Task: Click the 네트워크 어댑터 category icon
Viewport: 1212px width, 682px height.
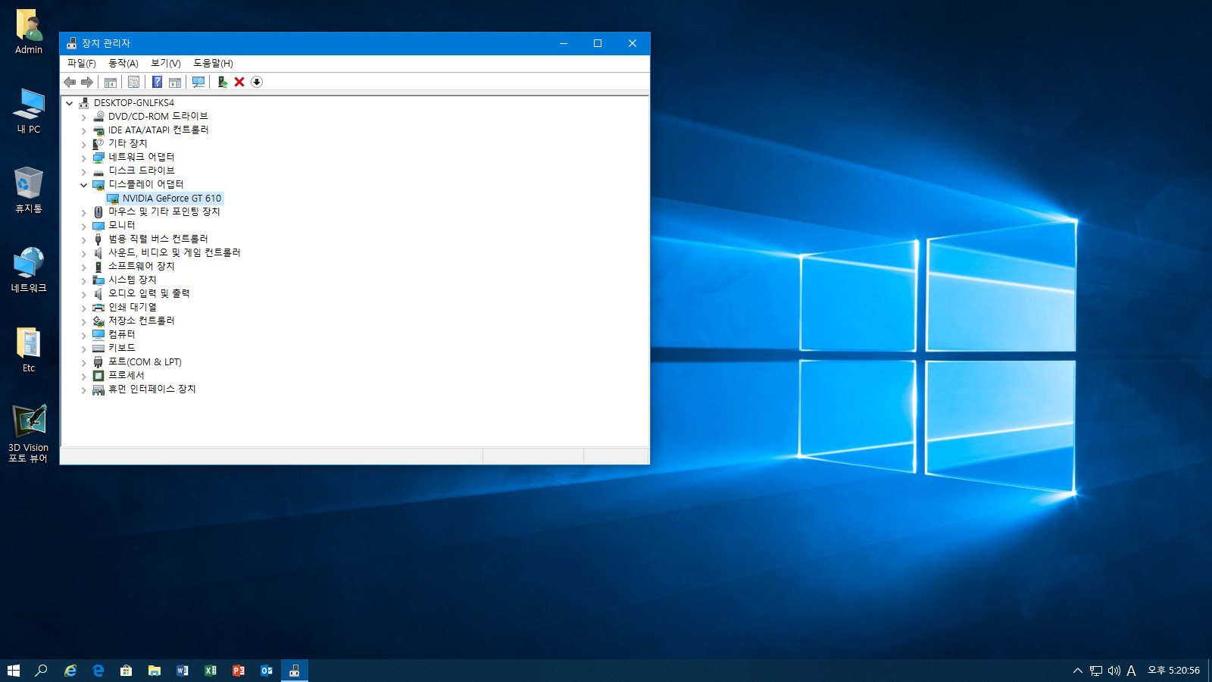Action: 98,158
